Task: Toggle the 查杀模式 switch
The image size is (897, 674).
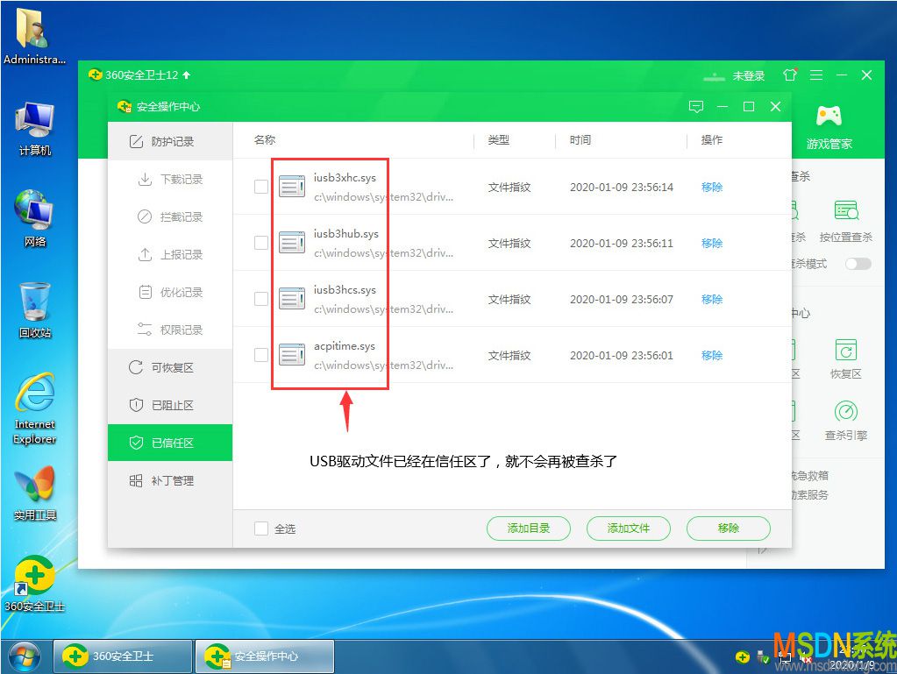Action: [x=858, y=264]
